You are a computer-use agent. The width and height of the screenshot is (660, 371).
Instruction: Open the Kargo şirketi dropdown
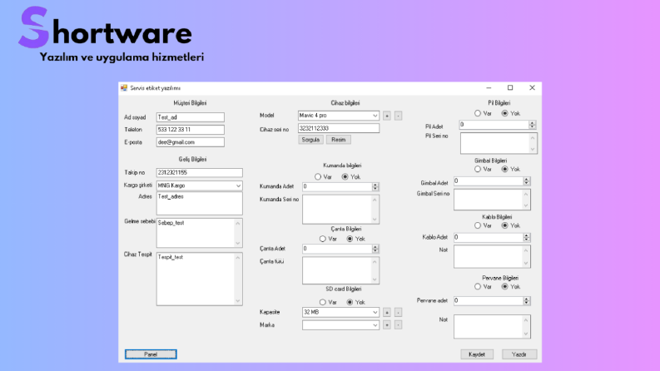click(x=200, y=185)
